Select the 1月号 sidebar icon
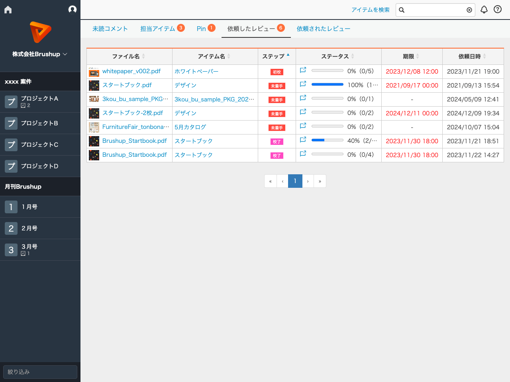 (11, 207)
